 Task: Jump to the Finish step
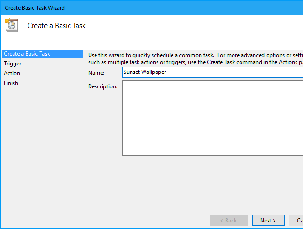click(x=11, y=83)
